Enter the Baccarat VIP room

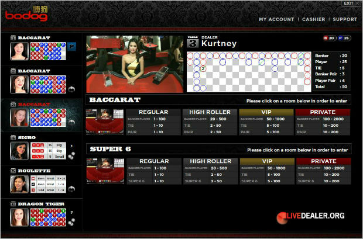click(266, 122)
